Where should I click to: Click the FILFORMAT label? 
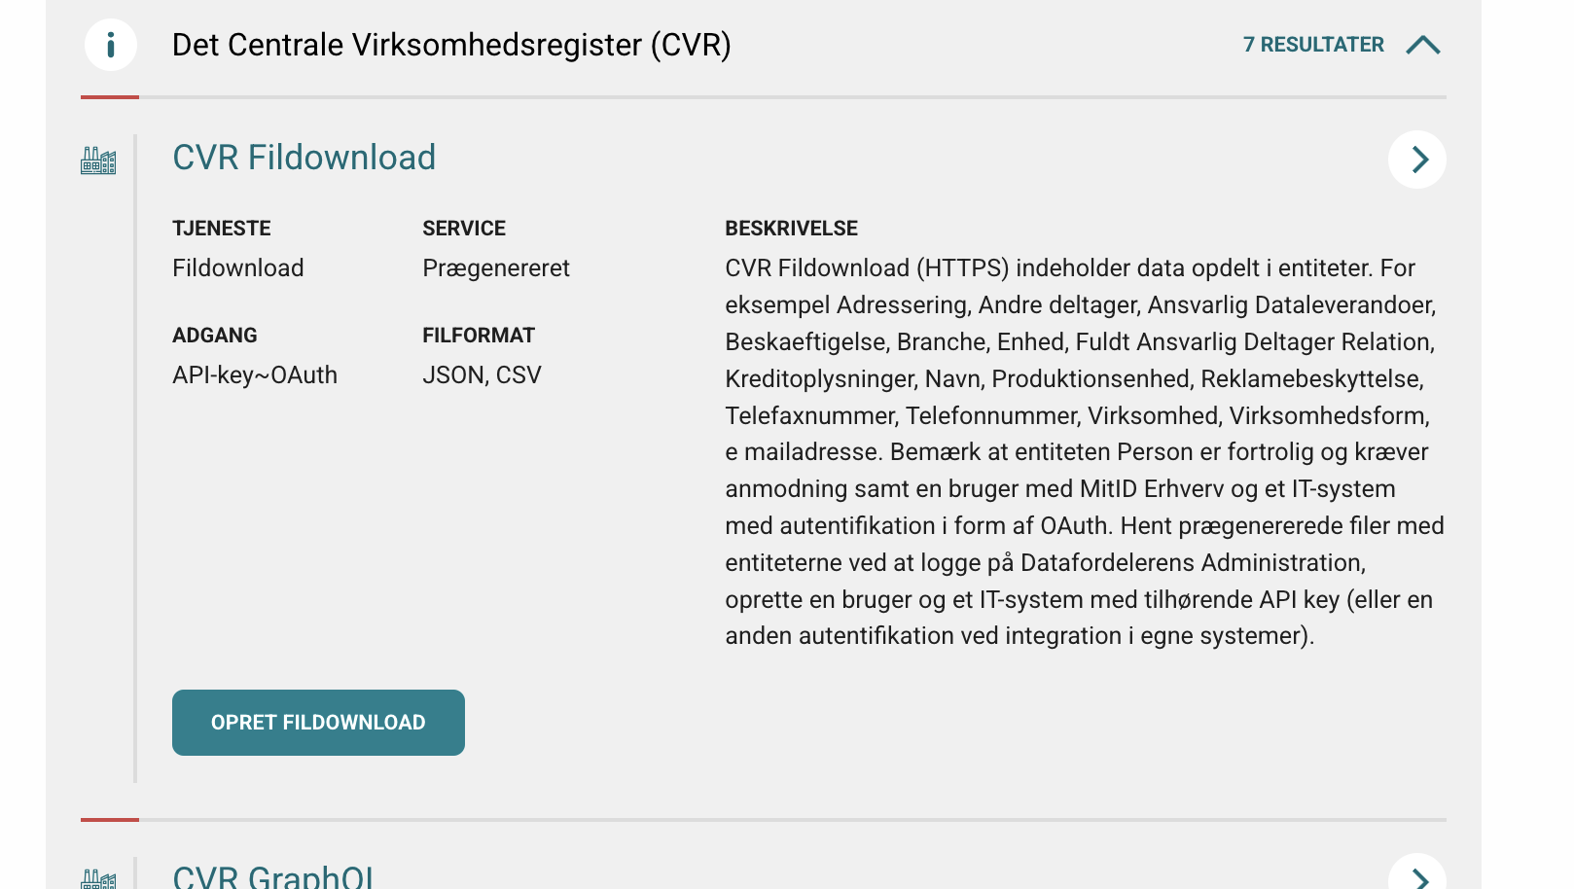(x=479, y=336)
